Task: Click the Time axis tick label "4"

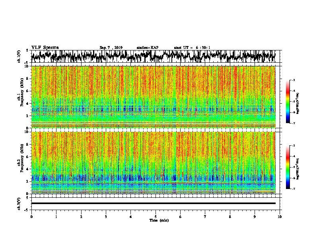Action: pos(131,217)
